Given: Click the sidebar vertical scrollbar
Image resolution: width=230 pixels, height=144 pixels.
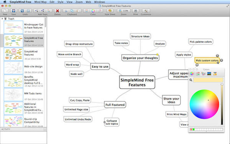Looking at the screenshot, I should pyautogui.click(x=45, y=22).
